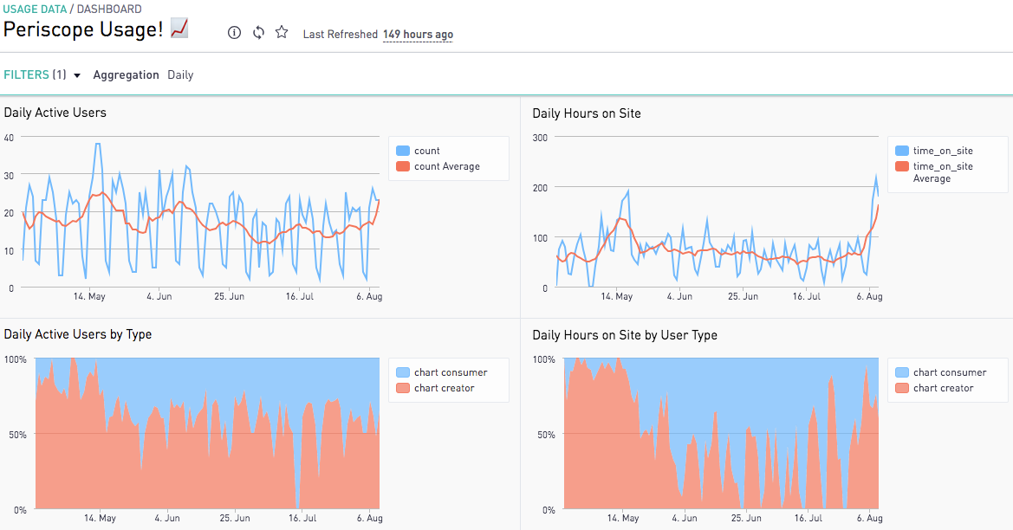The image size is (1013, 530).
Task: Toggle 'chart consumer' swatch in Daily Active Users by Type
Action: point(402,372)
